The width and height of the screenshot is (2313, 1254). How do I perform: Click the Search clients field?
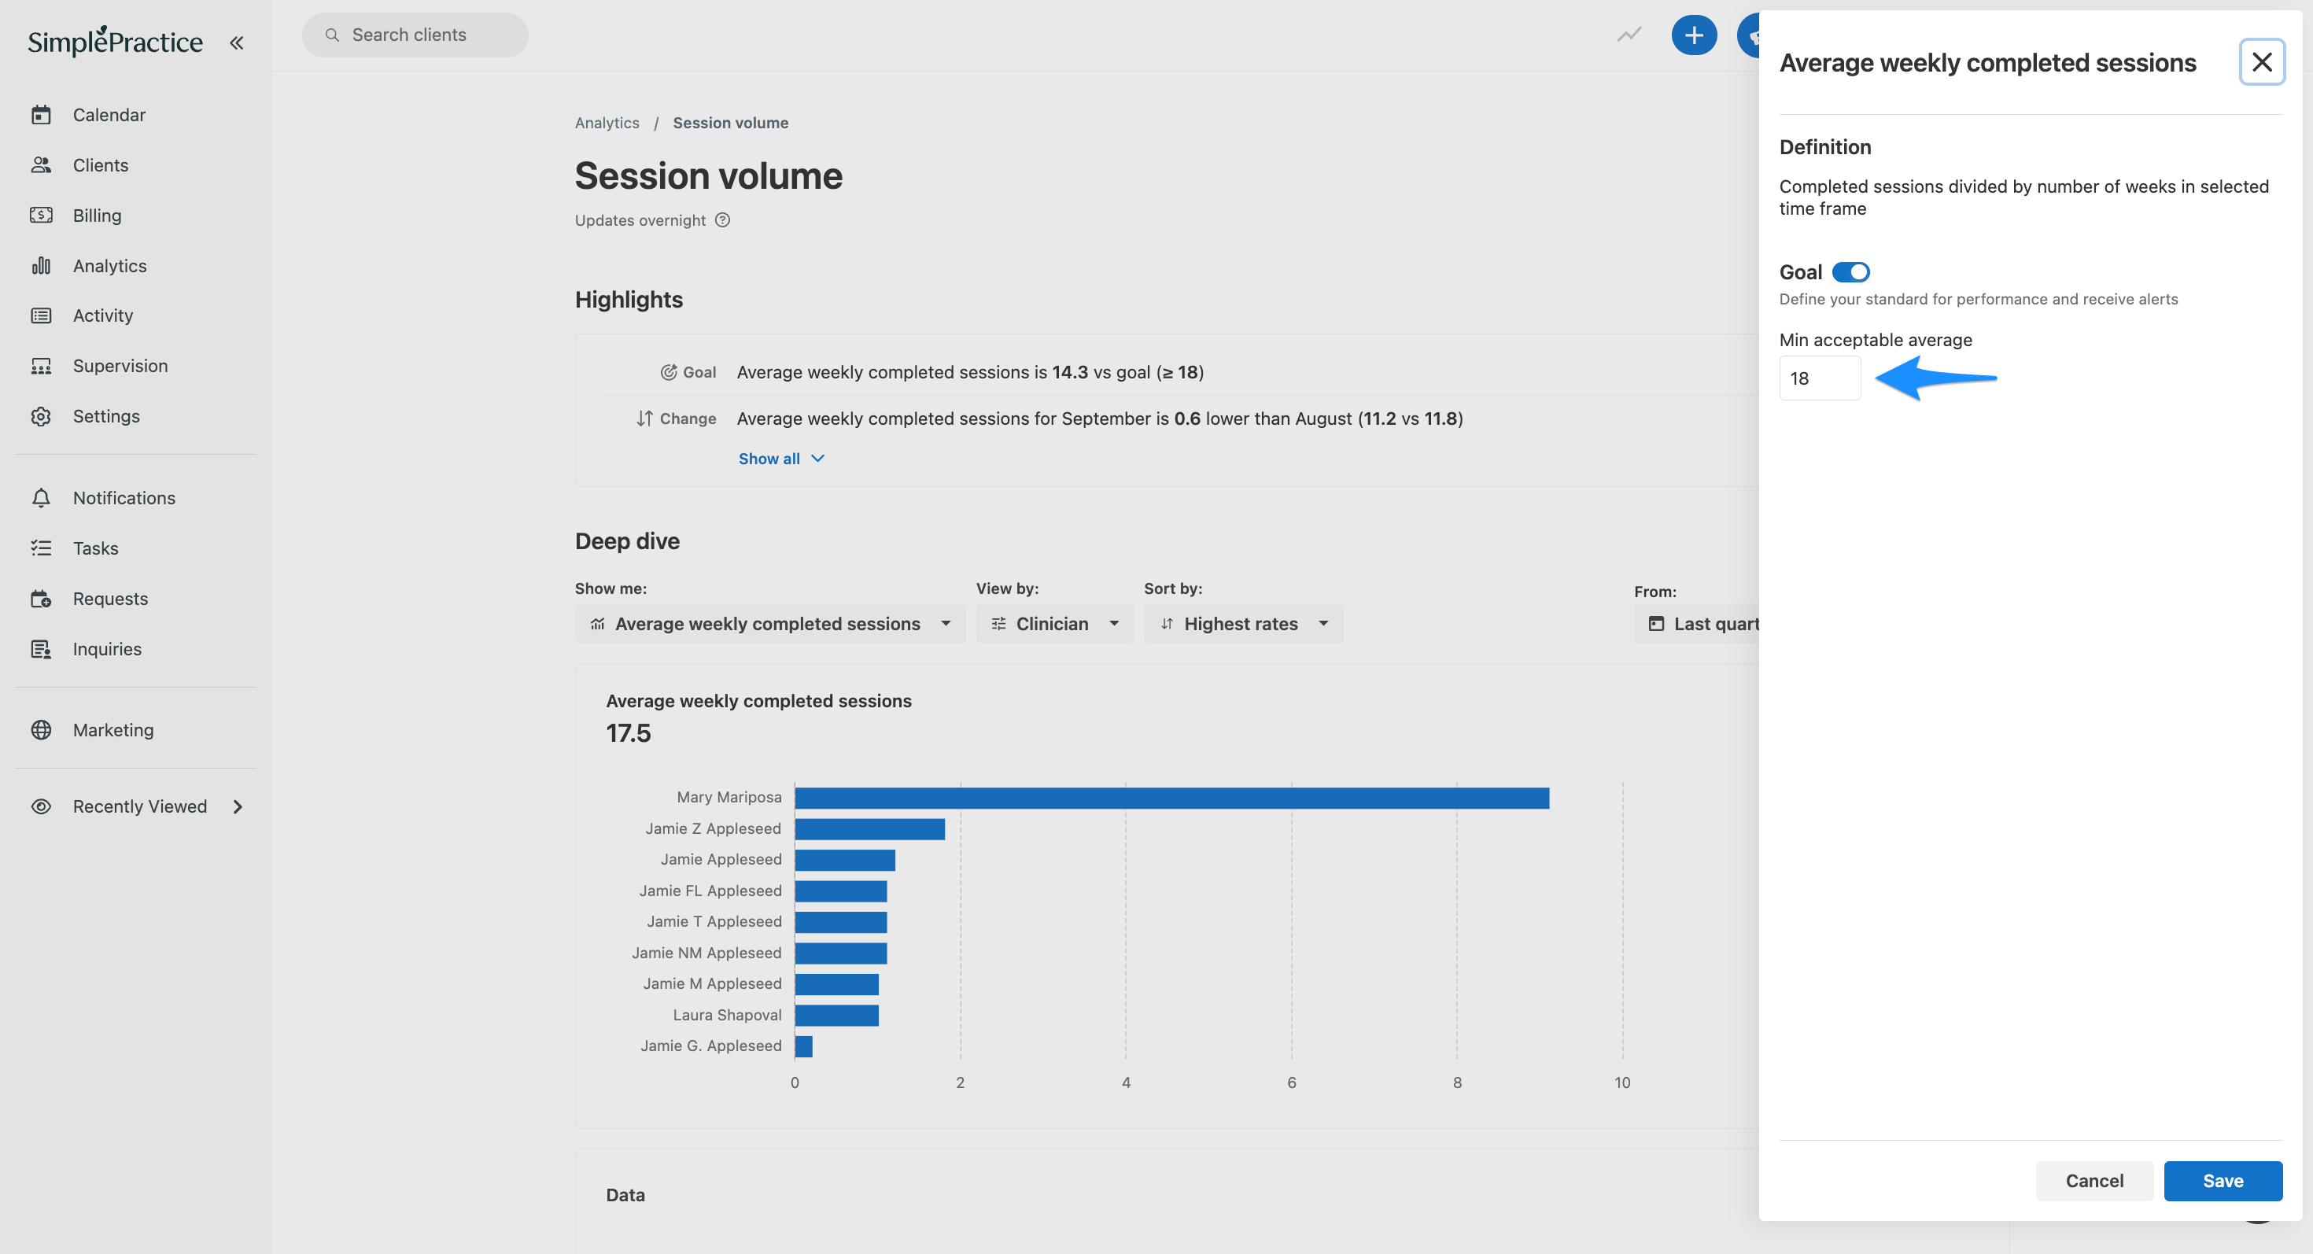415,35
